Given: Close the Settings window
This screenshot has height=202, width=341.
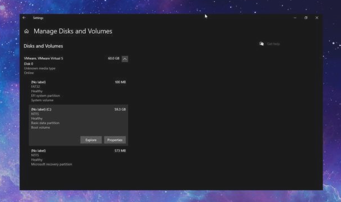Looking at the screenshot, I should 317,18.
